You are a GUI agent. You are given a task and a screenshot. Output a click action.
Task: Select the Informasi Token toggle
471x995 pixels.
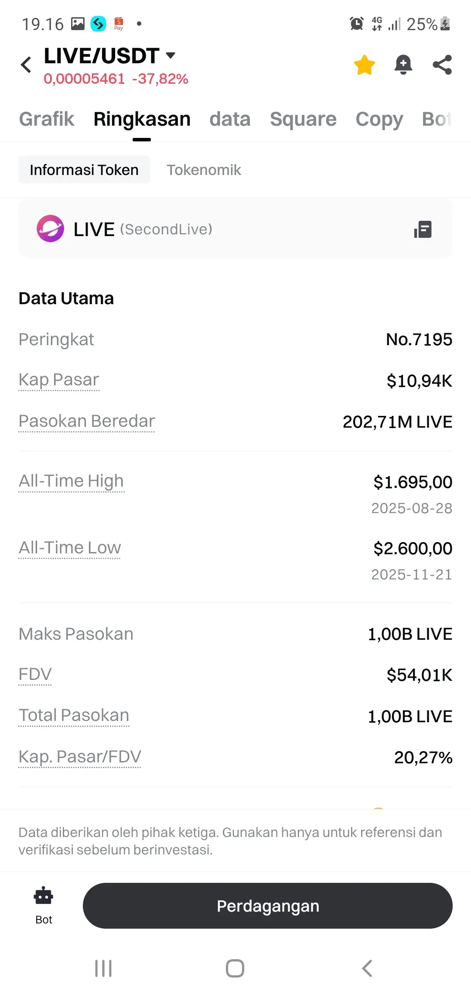click(84, 170)
